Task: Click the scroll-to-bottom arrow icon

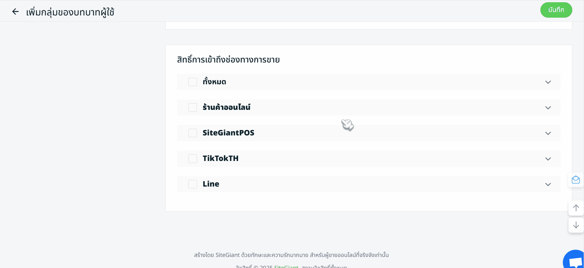Action: 576,225
